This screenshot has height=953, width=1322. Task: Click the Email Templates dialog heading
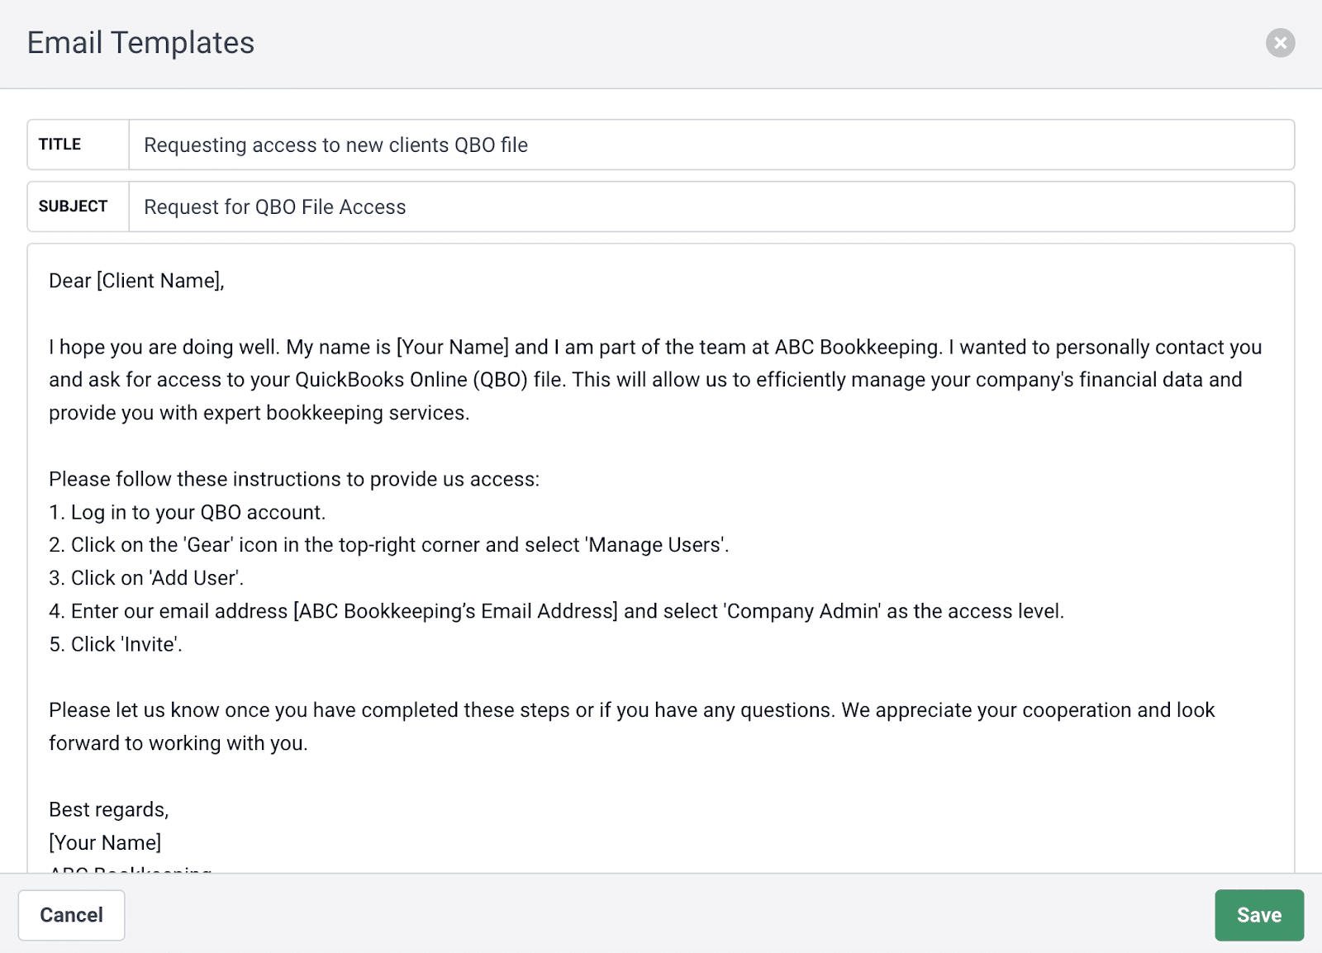coord(141,43)
